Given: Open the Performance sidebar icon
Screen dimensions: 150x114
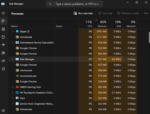Looking at the screenshot, I should [x=3, y=29].
